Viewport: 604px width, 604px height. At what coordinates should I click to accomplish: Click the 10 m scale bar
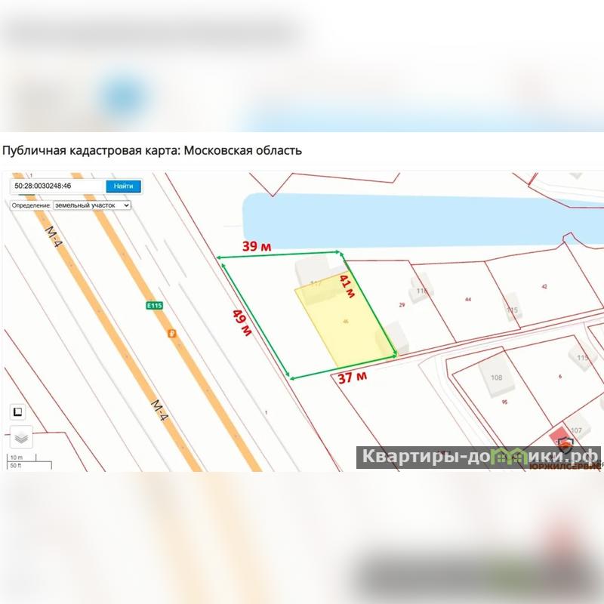22,458
